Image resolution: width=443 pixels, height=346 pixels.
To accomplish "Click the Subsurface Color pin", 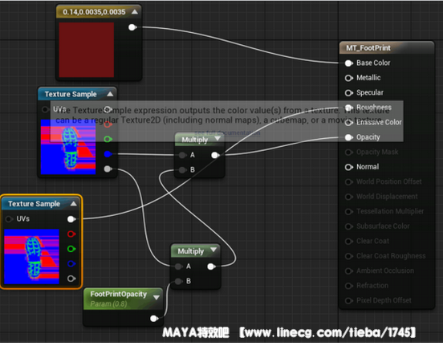I will (348, 226).
